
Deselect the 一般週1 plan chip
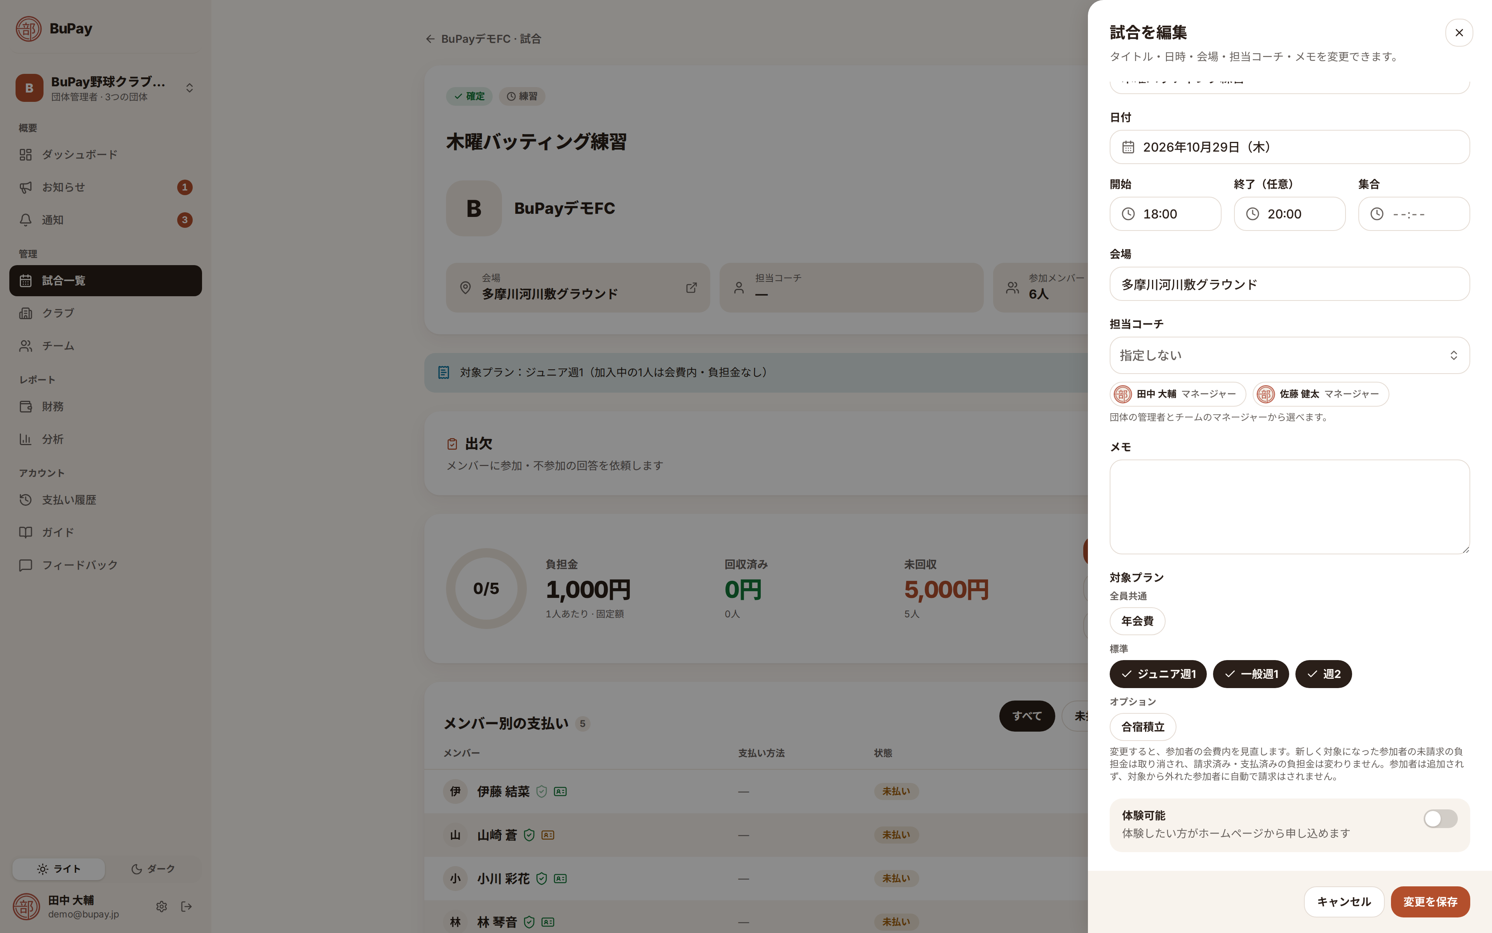pyautogui.click(x=1251, y=674)
